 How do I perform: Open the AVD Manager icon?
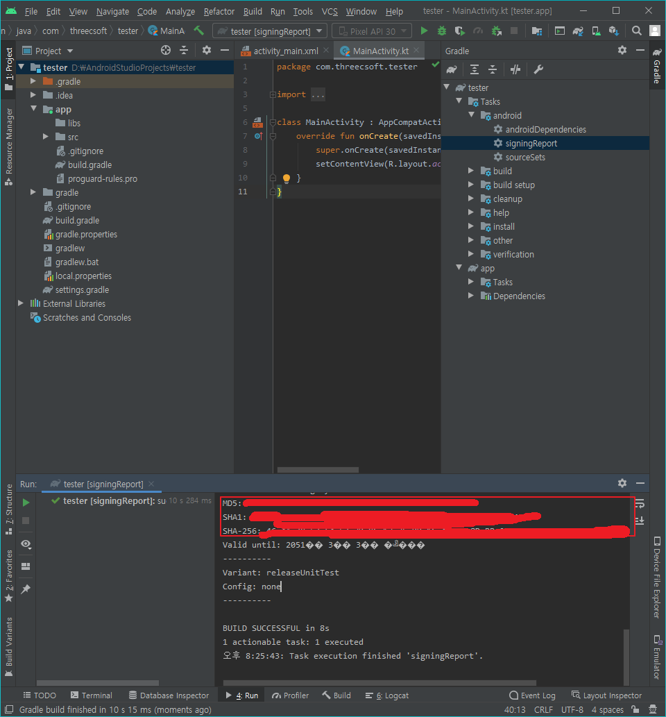(596, 31)
